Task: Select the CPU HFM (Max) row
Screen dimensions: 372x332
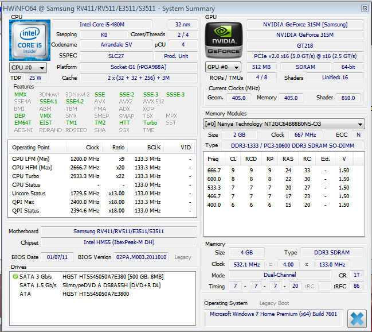Action: (x=102, y=168)
